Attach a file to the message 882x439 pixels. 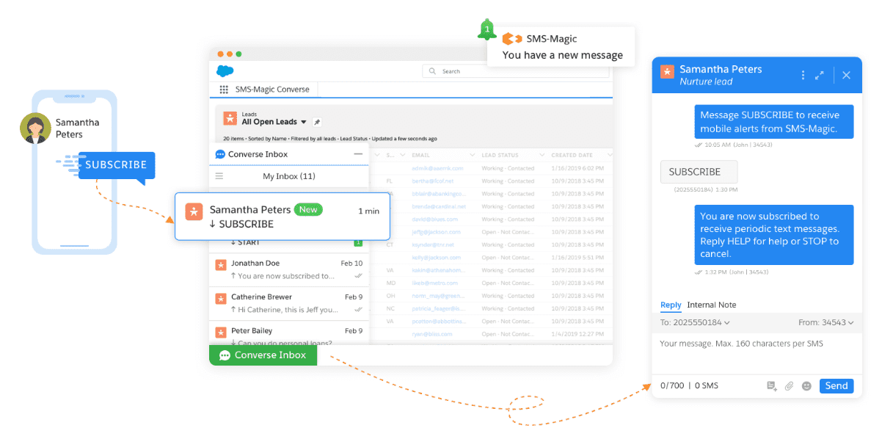click(790, 386)
